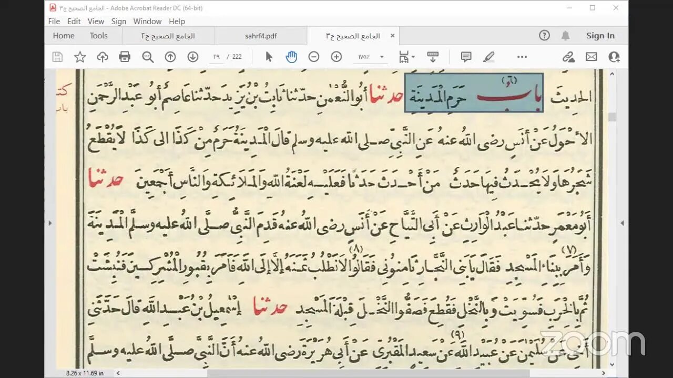Click the total page count 222
The width and height of the screenshot is (673, 378).
237,57
